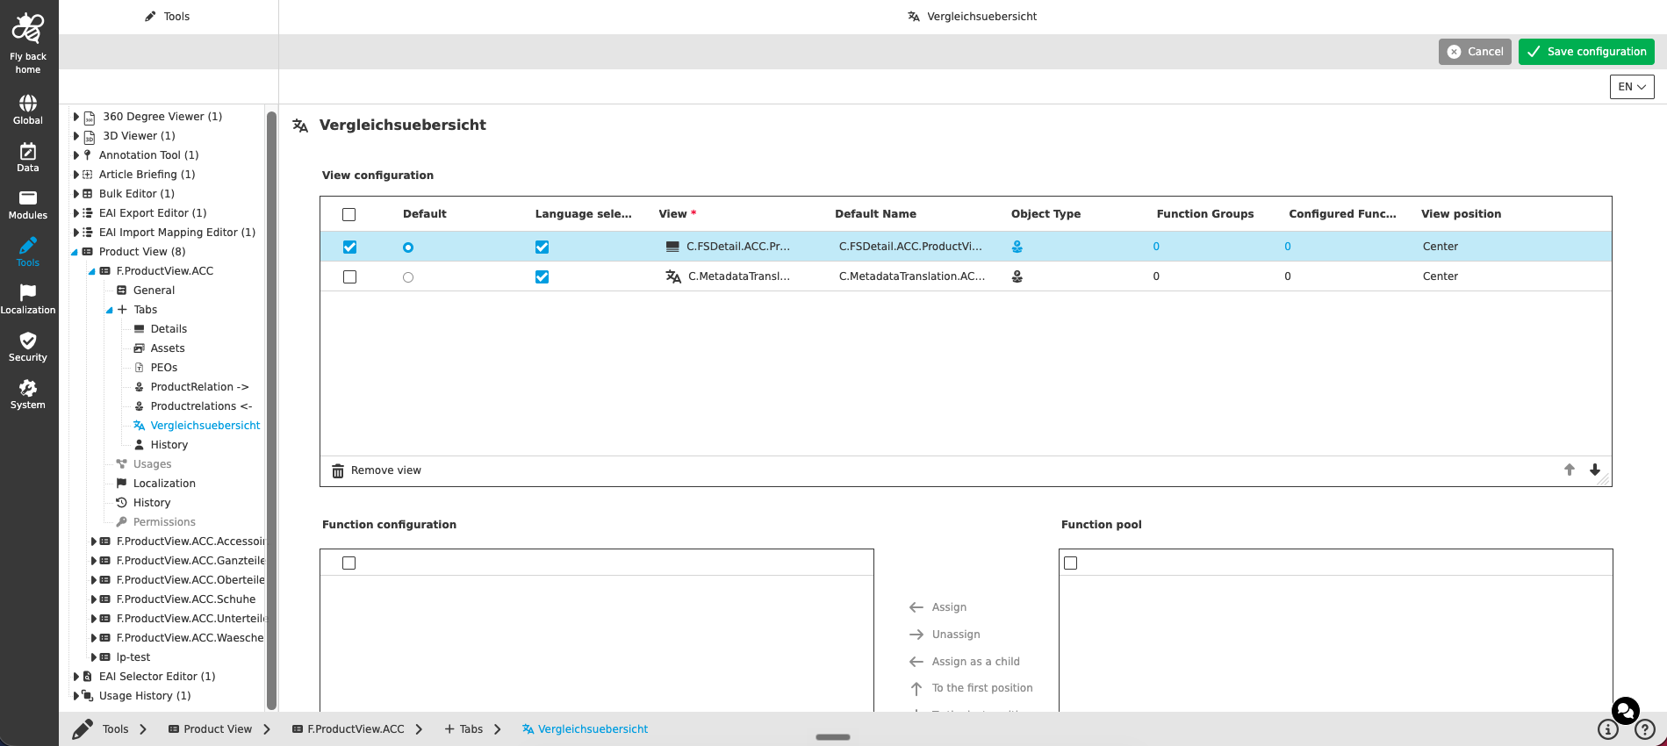The image size is (1667, 746).
Task: Collapse the Tabs tree node
Action: point(110,310)
